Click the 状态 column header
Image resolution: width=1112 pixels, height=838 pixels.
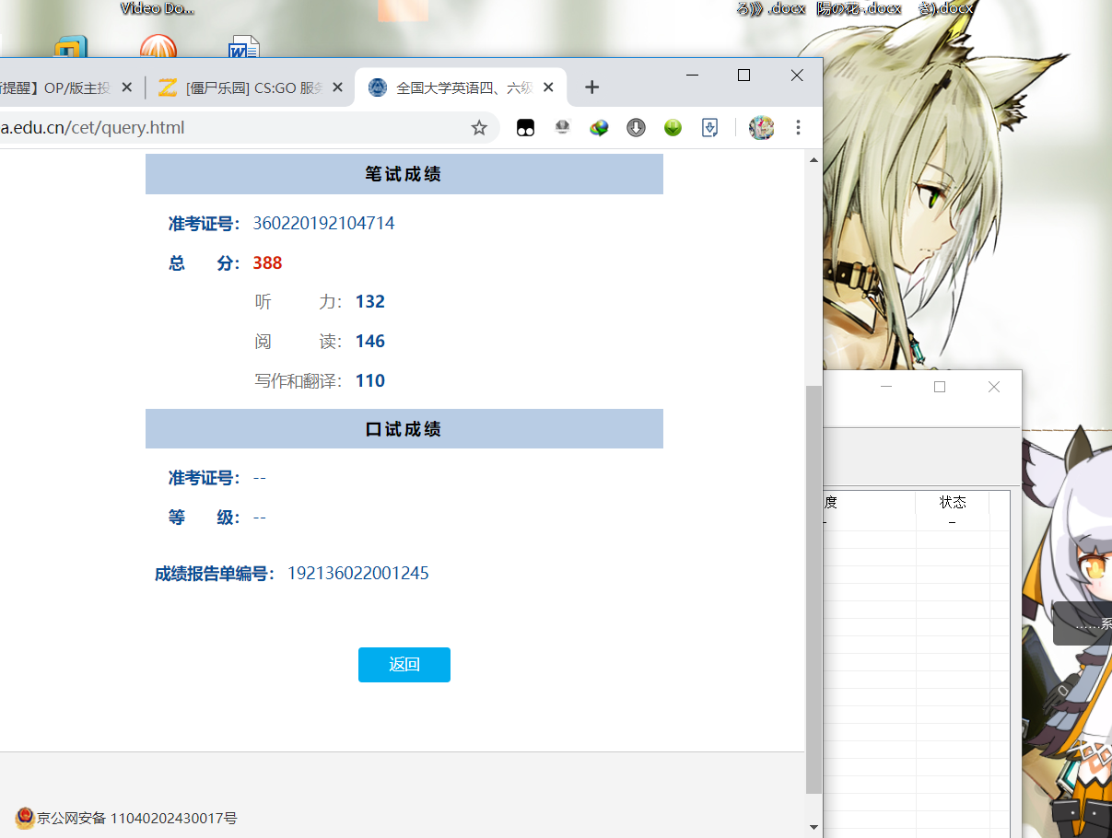pos(953,502)
